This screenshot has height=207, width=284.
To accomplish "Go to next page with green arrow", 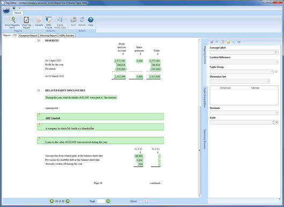I will point(68,201).
